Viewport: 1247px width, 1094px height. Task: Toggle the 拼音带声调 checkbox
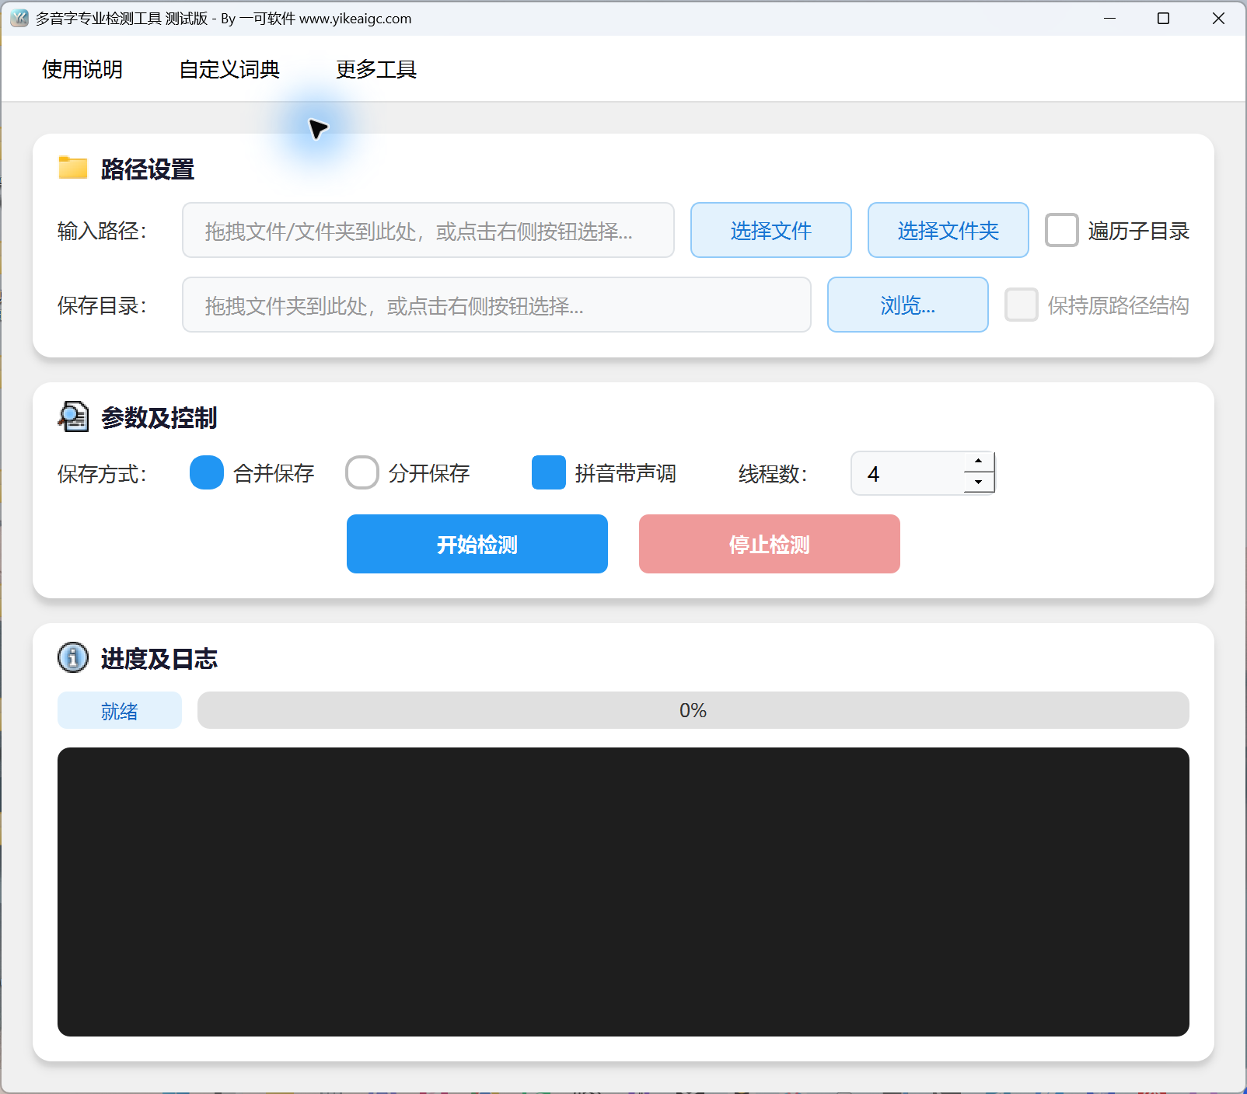pos(549,472)
